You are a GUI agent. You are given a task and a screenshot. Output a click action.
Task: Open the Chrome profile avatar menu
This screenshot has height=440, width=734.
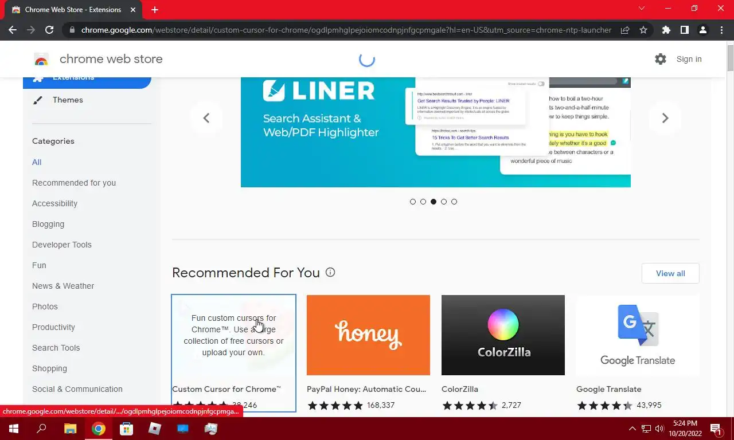703,30
